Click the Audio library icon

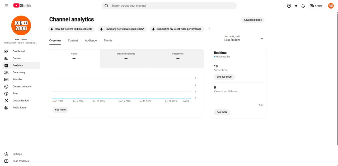6,108
